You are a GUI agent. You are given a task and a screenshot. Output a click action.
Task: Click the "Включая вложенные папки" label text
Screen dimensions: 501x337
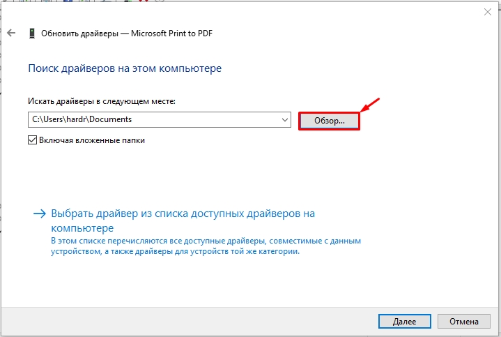click(x=92, y=140)
